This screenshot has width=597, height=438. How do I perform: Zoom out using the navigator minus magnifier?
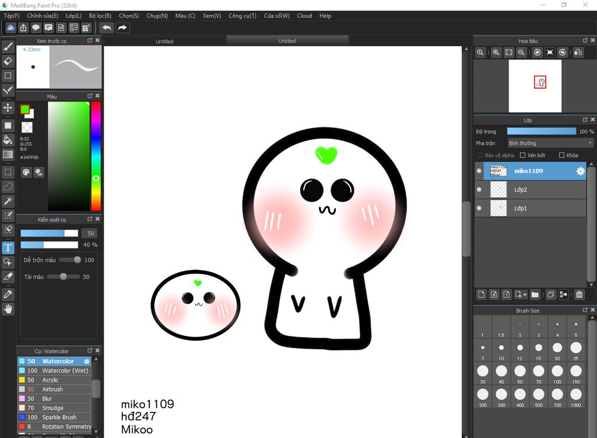point(521,52)
